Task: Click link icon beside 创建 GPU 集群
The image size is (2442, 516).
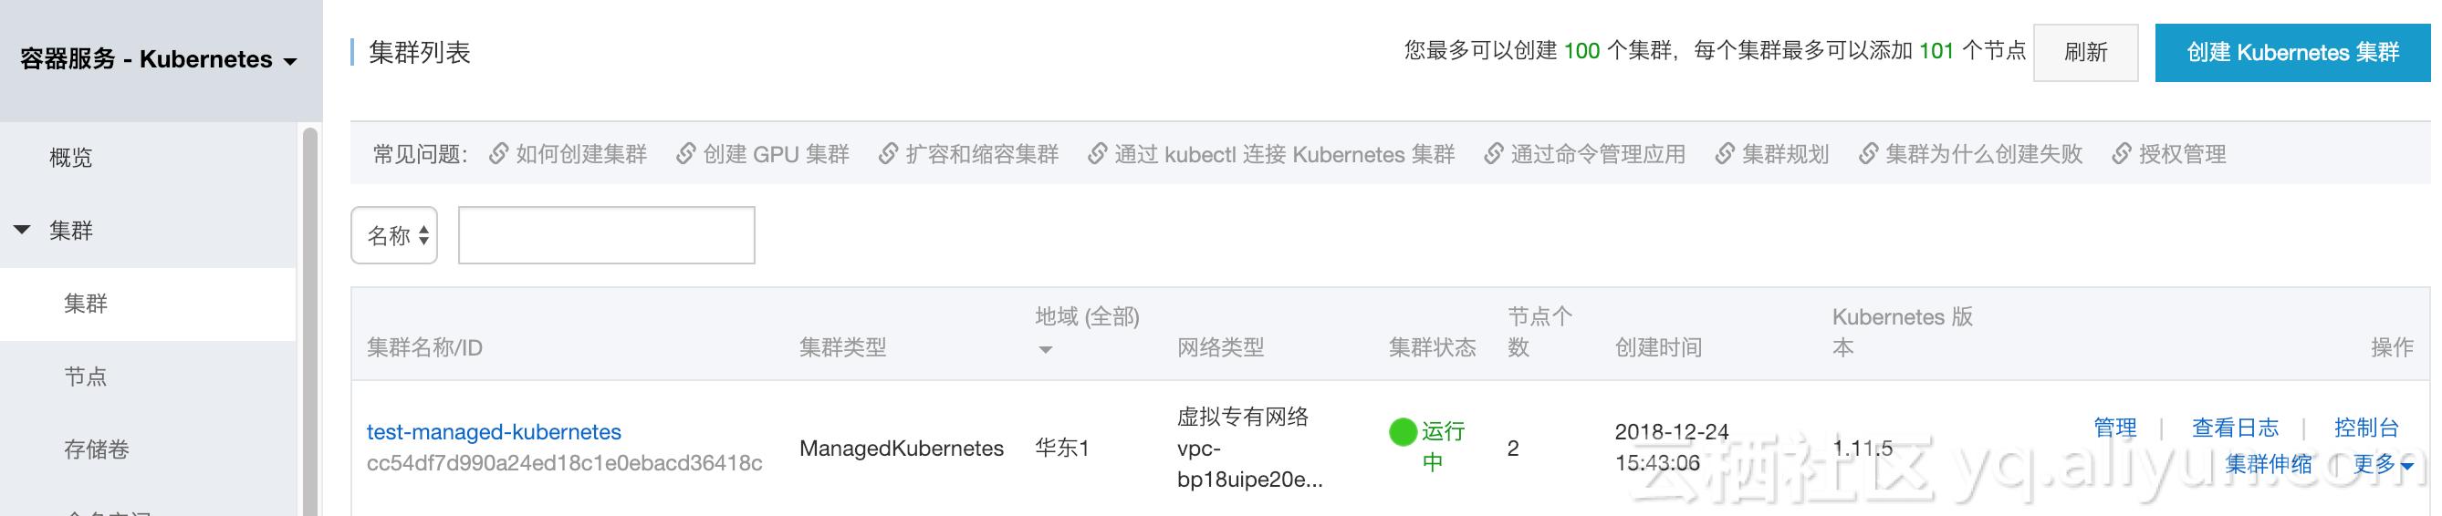Action: coord(685,153)
